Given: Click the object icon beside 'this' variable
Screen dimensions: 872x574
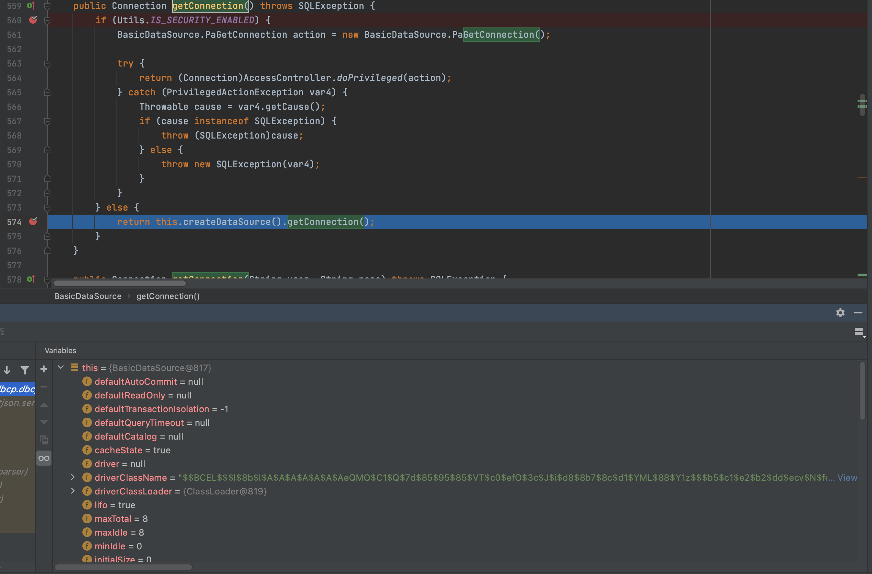Looking at the screenshot, I should click(75, 367).
